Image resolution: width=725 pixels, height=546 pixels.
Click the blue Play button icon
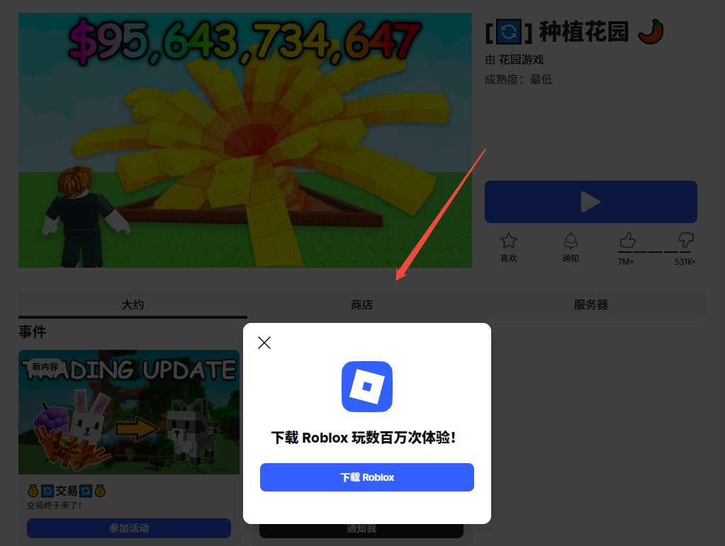(x=590, y=202)
